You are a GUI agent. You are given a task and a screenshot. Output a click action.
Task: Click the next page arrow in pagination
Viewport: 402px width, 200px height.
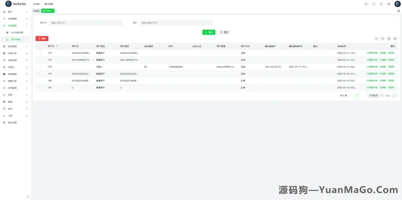363,95
